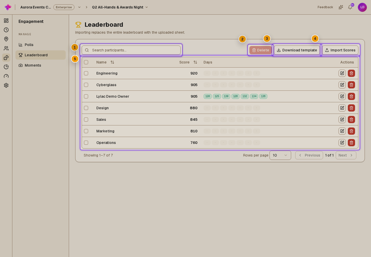371x257 pixels.
Task: Click the Cyberglass name cell
Action: tap(106, 85)
